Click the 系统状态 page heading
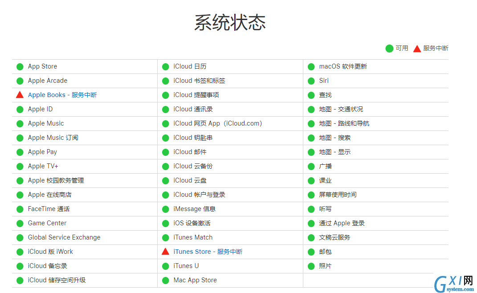The image size is (477, 293). click(230, 23)
